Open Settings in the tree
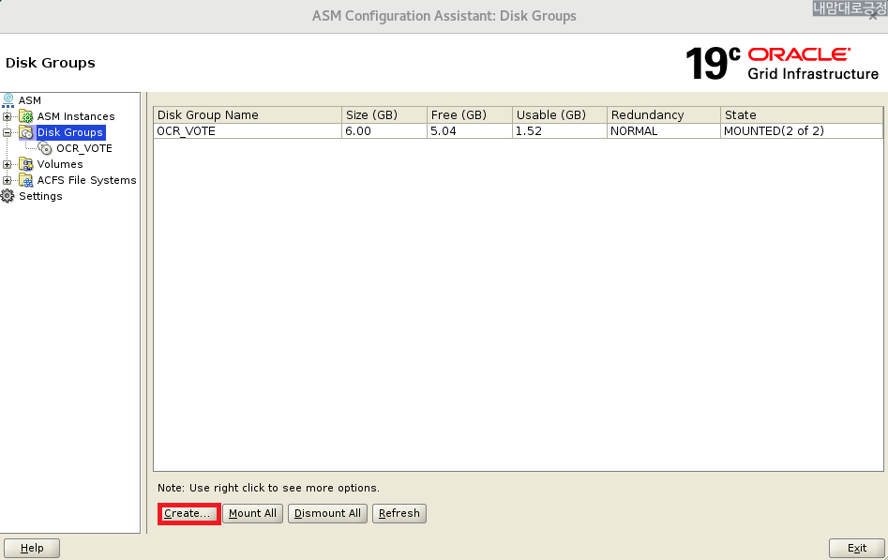The image size is (888, 560). [40, 196]
